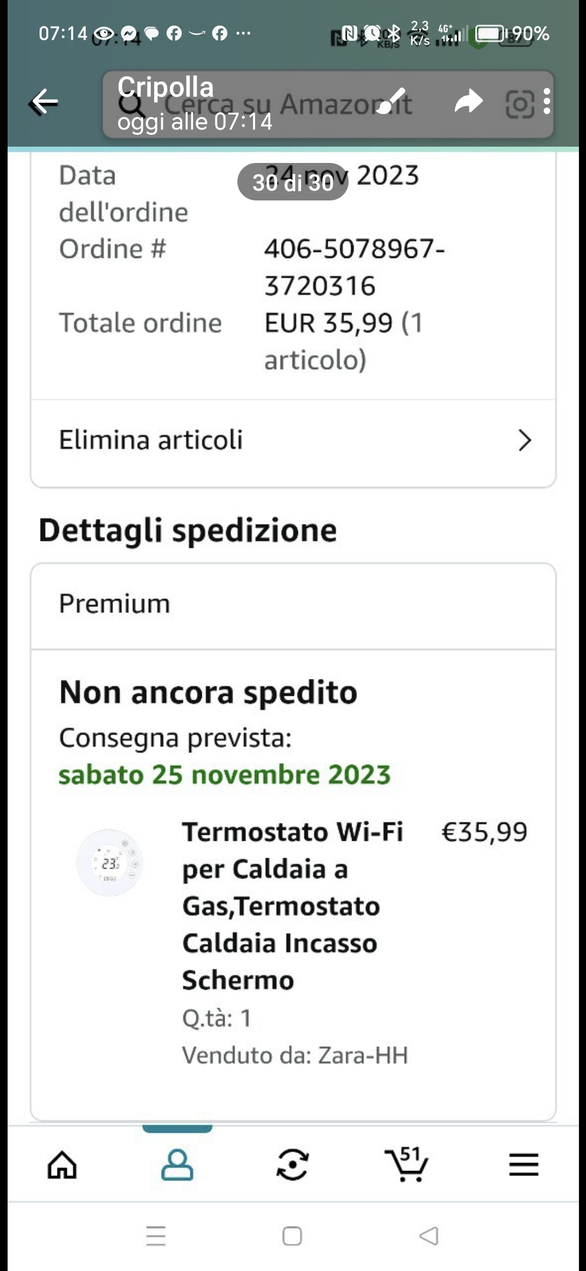The image size is (586, 1271).
Task: Open the shopping cart with 51 items
Action: point(406,1165)
